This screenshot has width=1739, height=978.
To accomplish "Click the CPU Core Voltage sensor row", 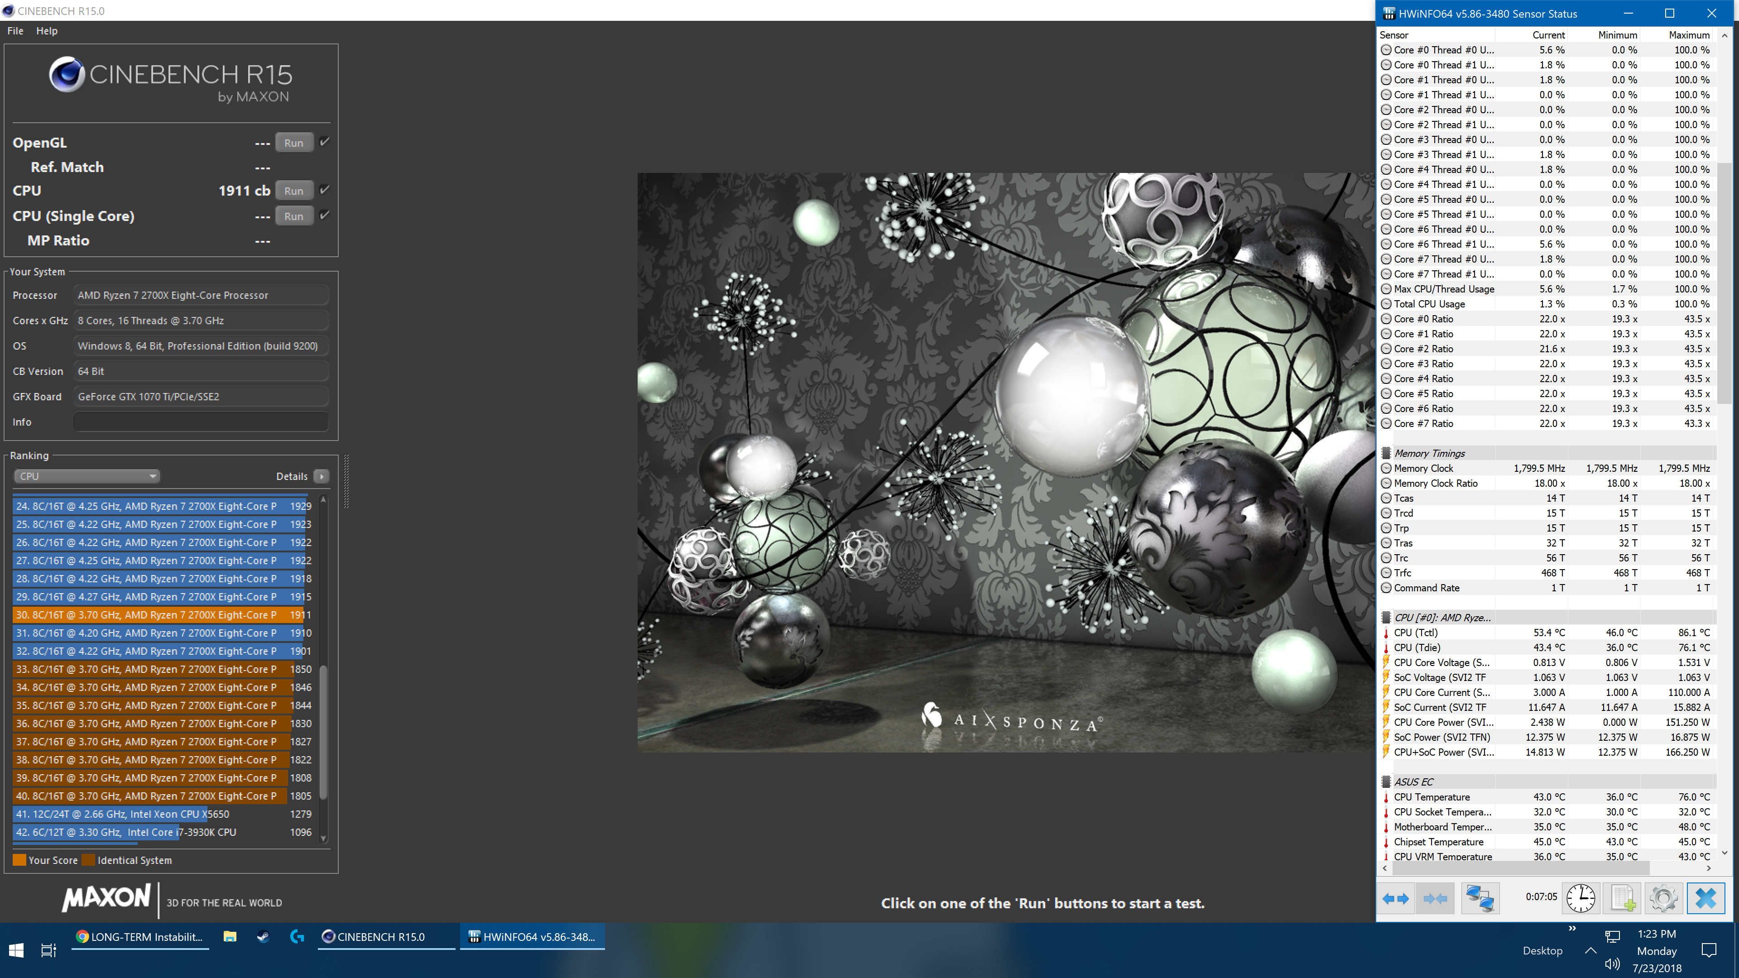I will [x=1546, y=662].
